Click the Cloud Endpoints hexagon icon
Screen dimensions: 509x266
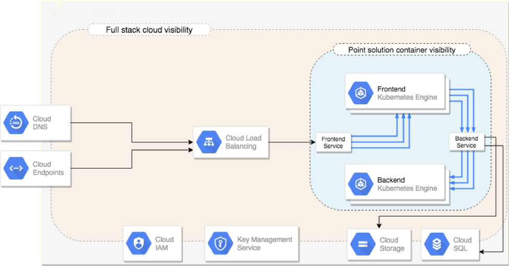click(x=16, y=168)
